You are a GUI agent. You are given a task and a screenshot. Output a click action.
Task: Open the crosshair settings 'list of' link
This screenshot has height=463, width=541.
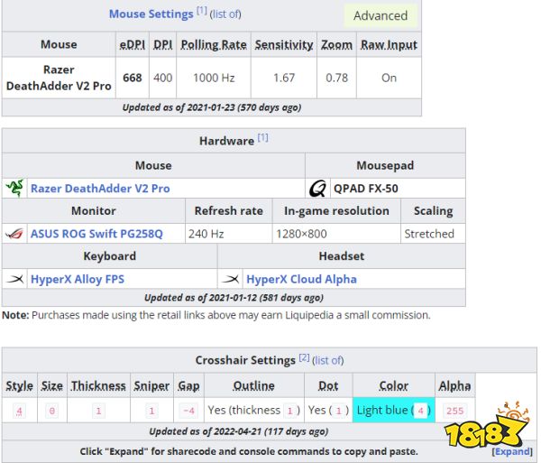tap(328, 360)
